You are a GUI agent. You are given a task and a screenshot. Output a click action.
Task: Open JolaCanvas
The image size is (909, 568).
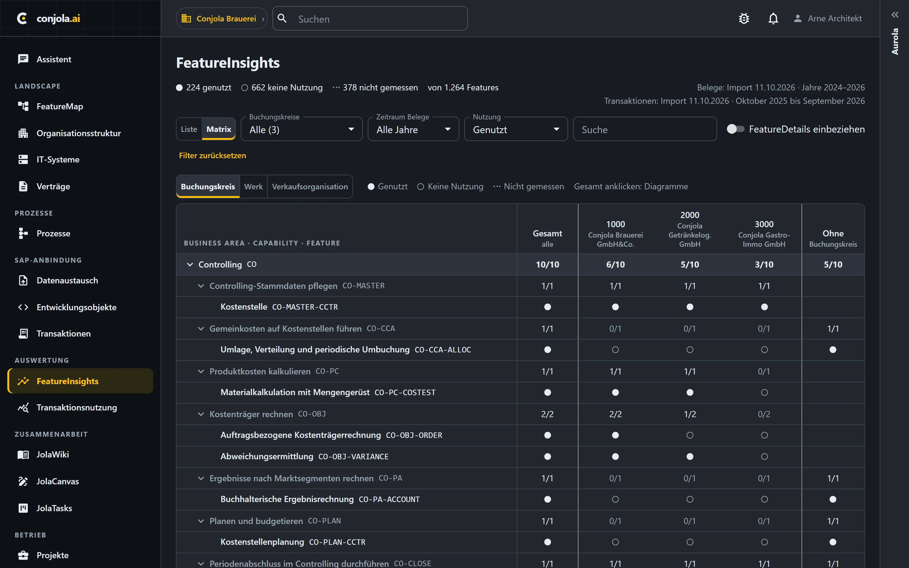(x=80, y=481)
